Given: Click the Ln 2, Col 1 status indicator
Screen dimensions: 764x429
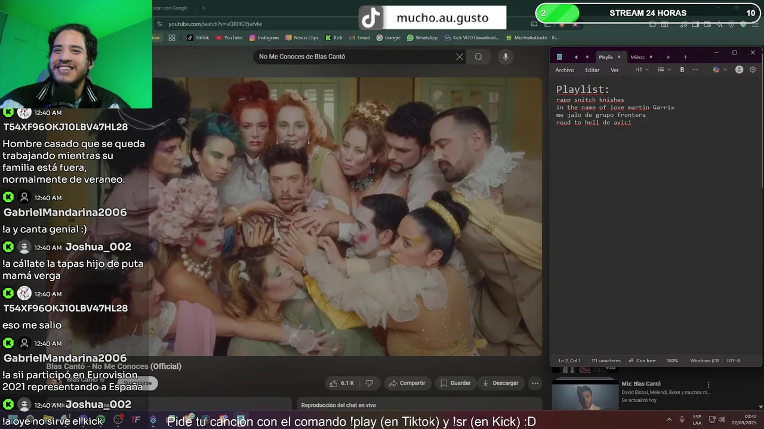Looking at the screenshot, I should (x=569, y=360).
